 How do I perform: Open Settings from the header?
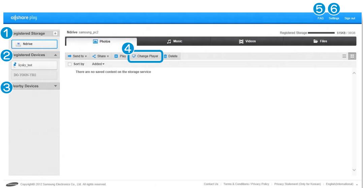tap(334, 18)
